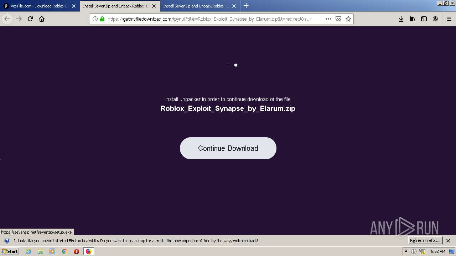Open page actions three-dot menu
The height and width of the screenshot is (256, 456).
point(328,19)
